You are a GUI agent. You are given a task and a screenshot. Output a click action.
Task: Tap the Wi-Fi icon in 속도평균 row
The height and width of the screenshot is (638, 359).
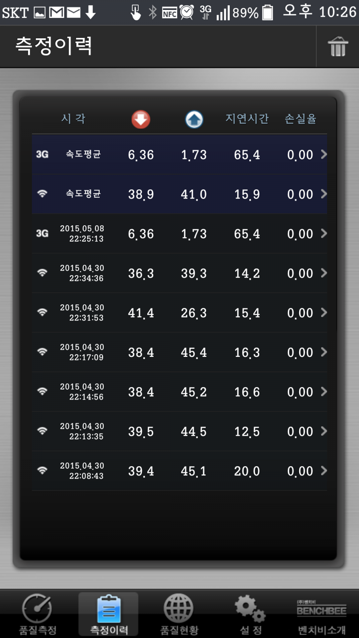[x=42, y=194]
